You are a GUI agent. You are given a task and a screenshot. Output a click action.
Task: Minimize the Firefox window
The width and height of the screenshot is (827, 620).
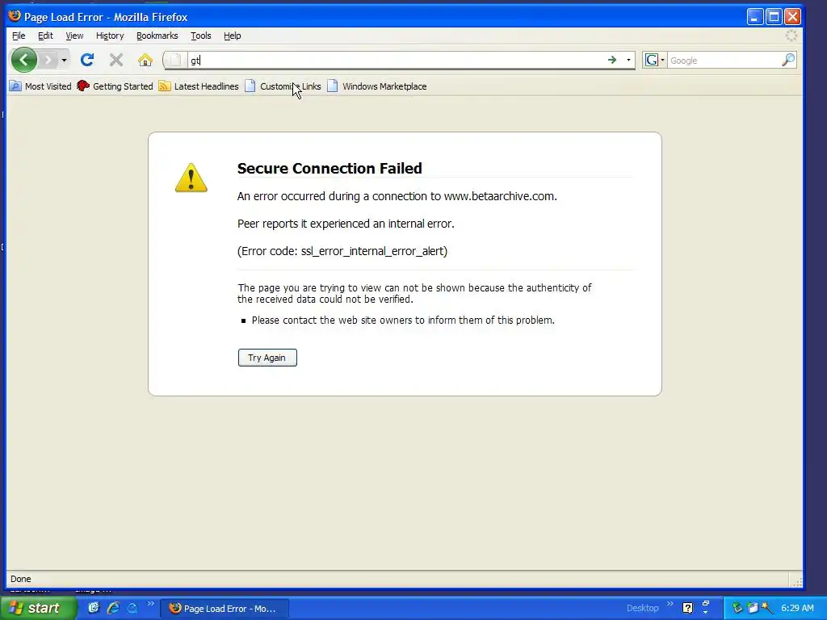pos(755,17)
